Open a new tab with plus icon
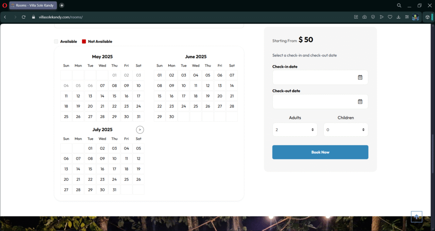Viewport: 435px width, 231px height. pyautogui.click(x=62, y=5)
